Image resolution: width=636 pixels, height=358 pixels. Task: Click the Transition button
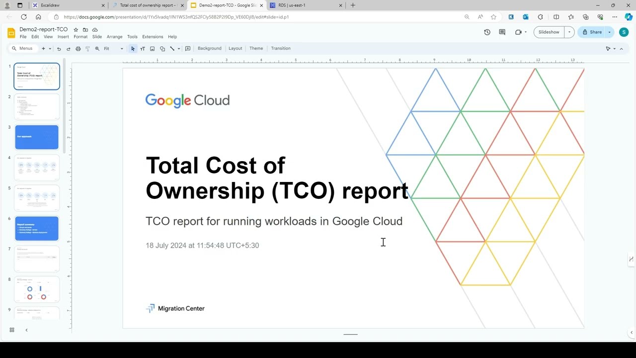(x=281, y=49)
